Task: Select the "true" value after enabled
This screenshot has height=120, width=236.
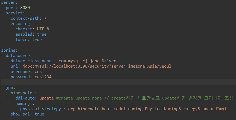Action: pyautogui.click(x=42, y=34)
